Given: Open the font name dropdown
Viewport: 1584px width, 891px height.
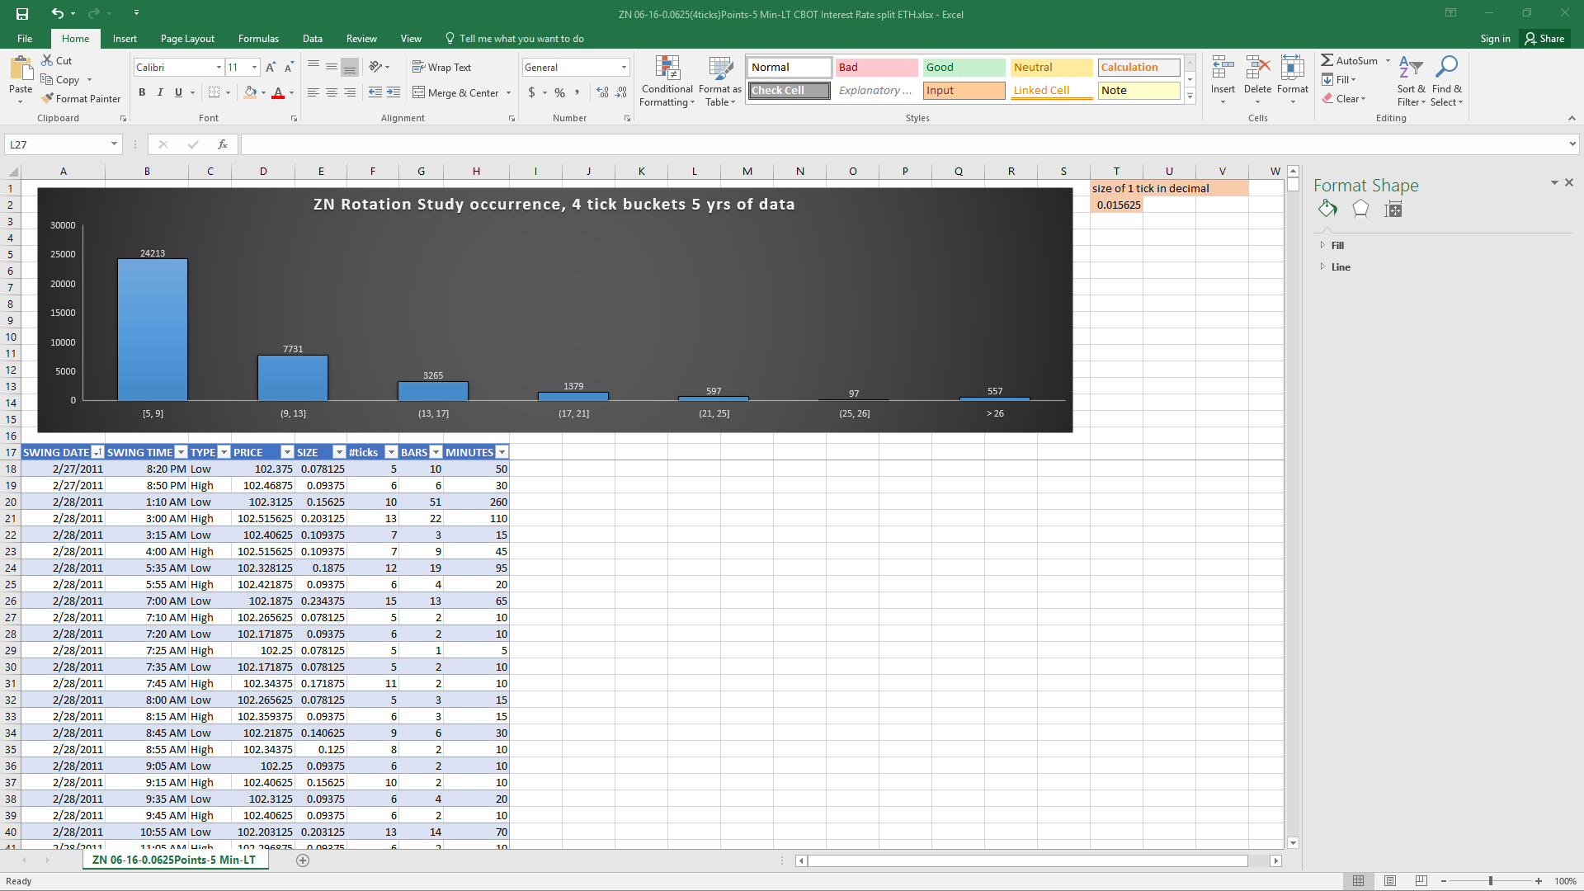Looking at the screenshot, I should (219, 68).
